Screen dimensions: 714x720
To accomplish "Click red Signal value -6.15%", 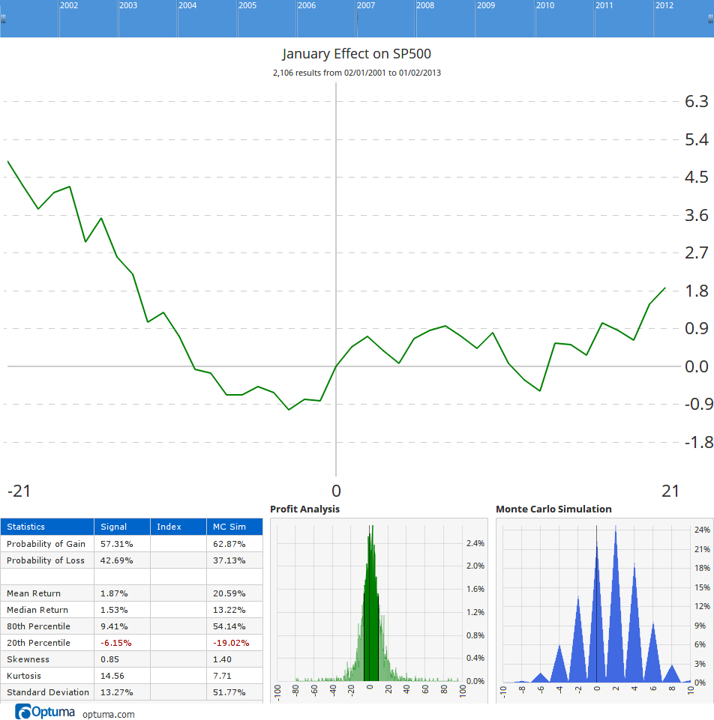I will pos(115,643).
